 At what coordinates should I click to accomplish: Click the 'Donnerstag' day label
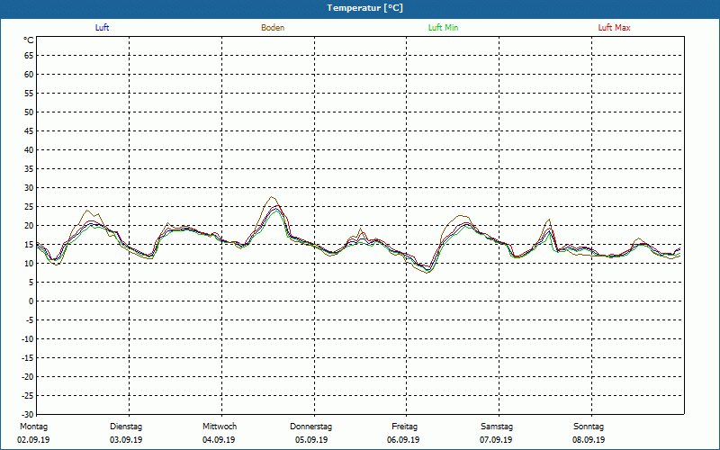(x=310, y=427)
